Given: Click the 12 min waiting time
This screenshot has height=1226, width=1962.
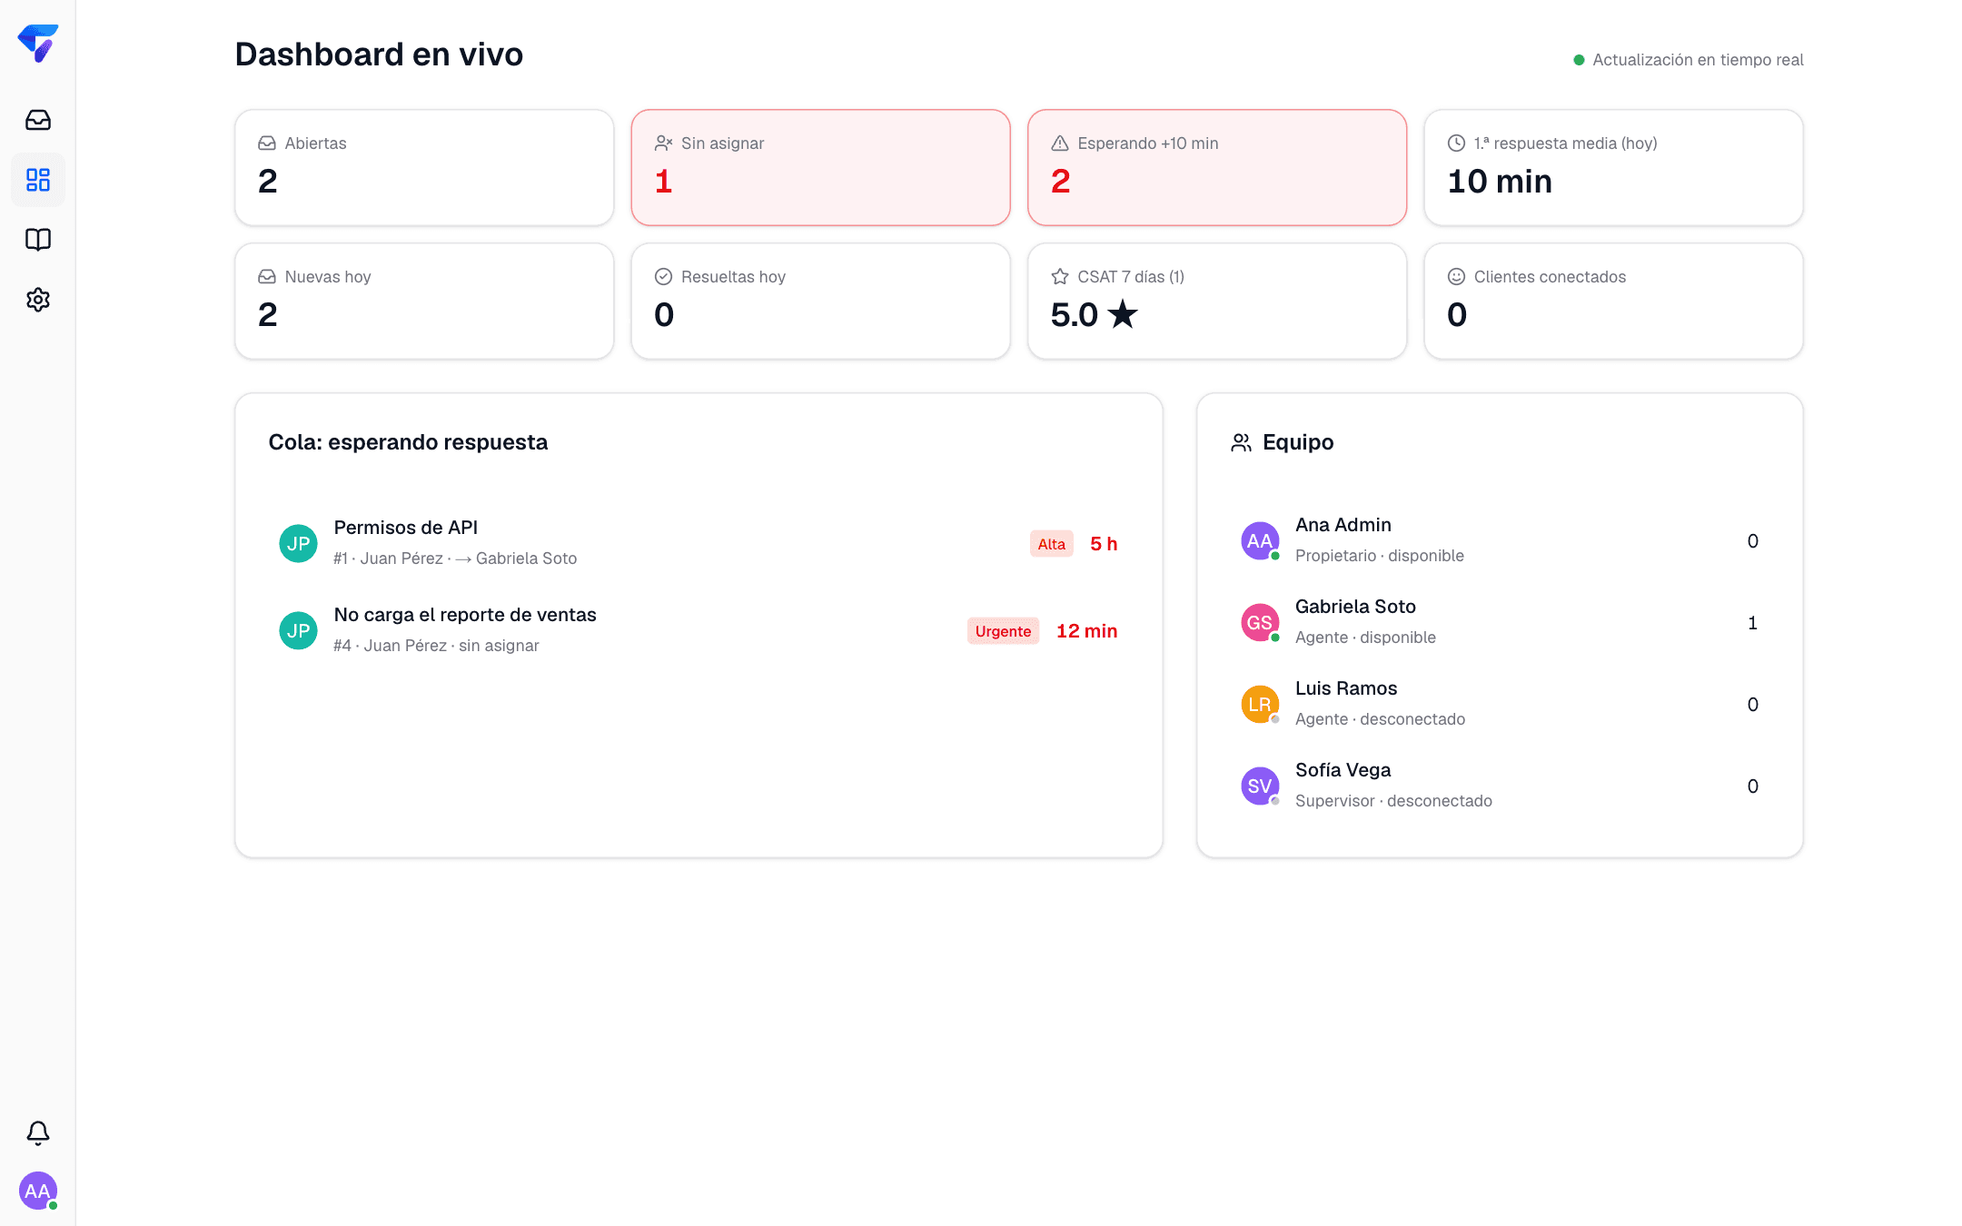Looking at the screenshot, I should tap(1087, 631).
